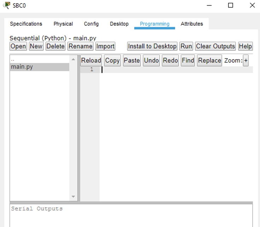Screen dimensions: 260x227
Task: Click the Import button
Action: (x=105, y=46)
